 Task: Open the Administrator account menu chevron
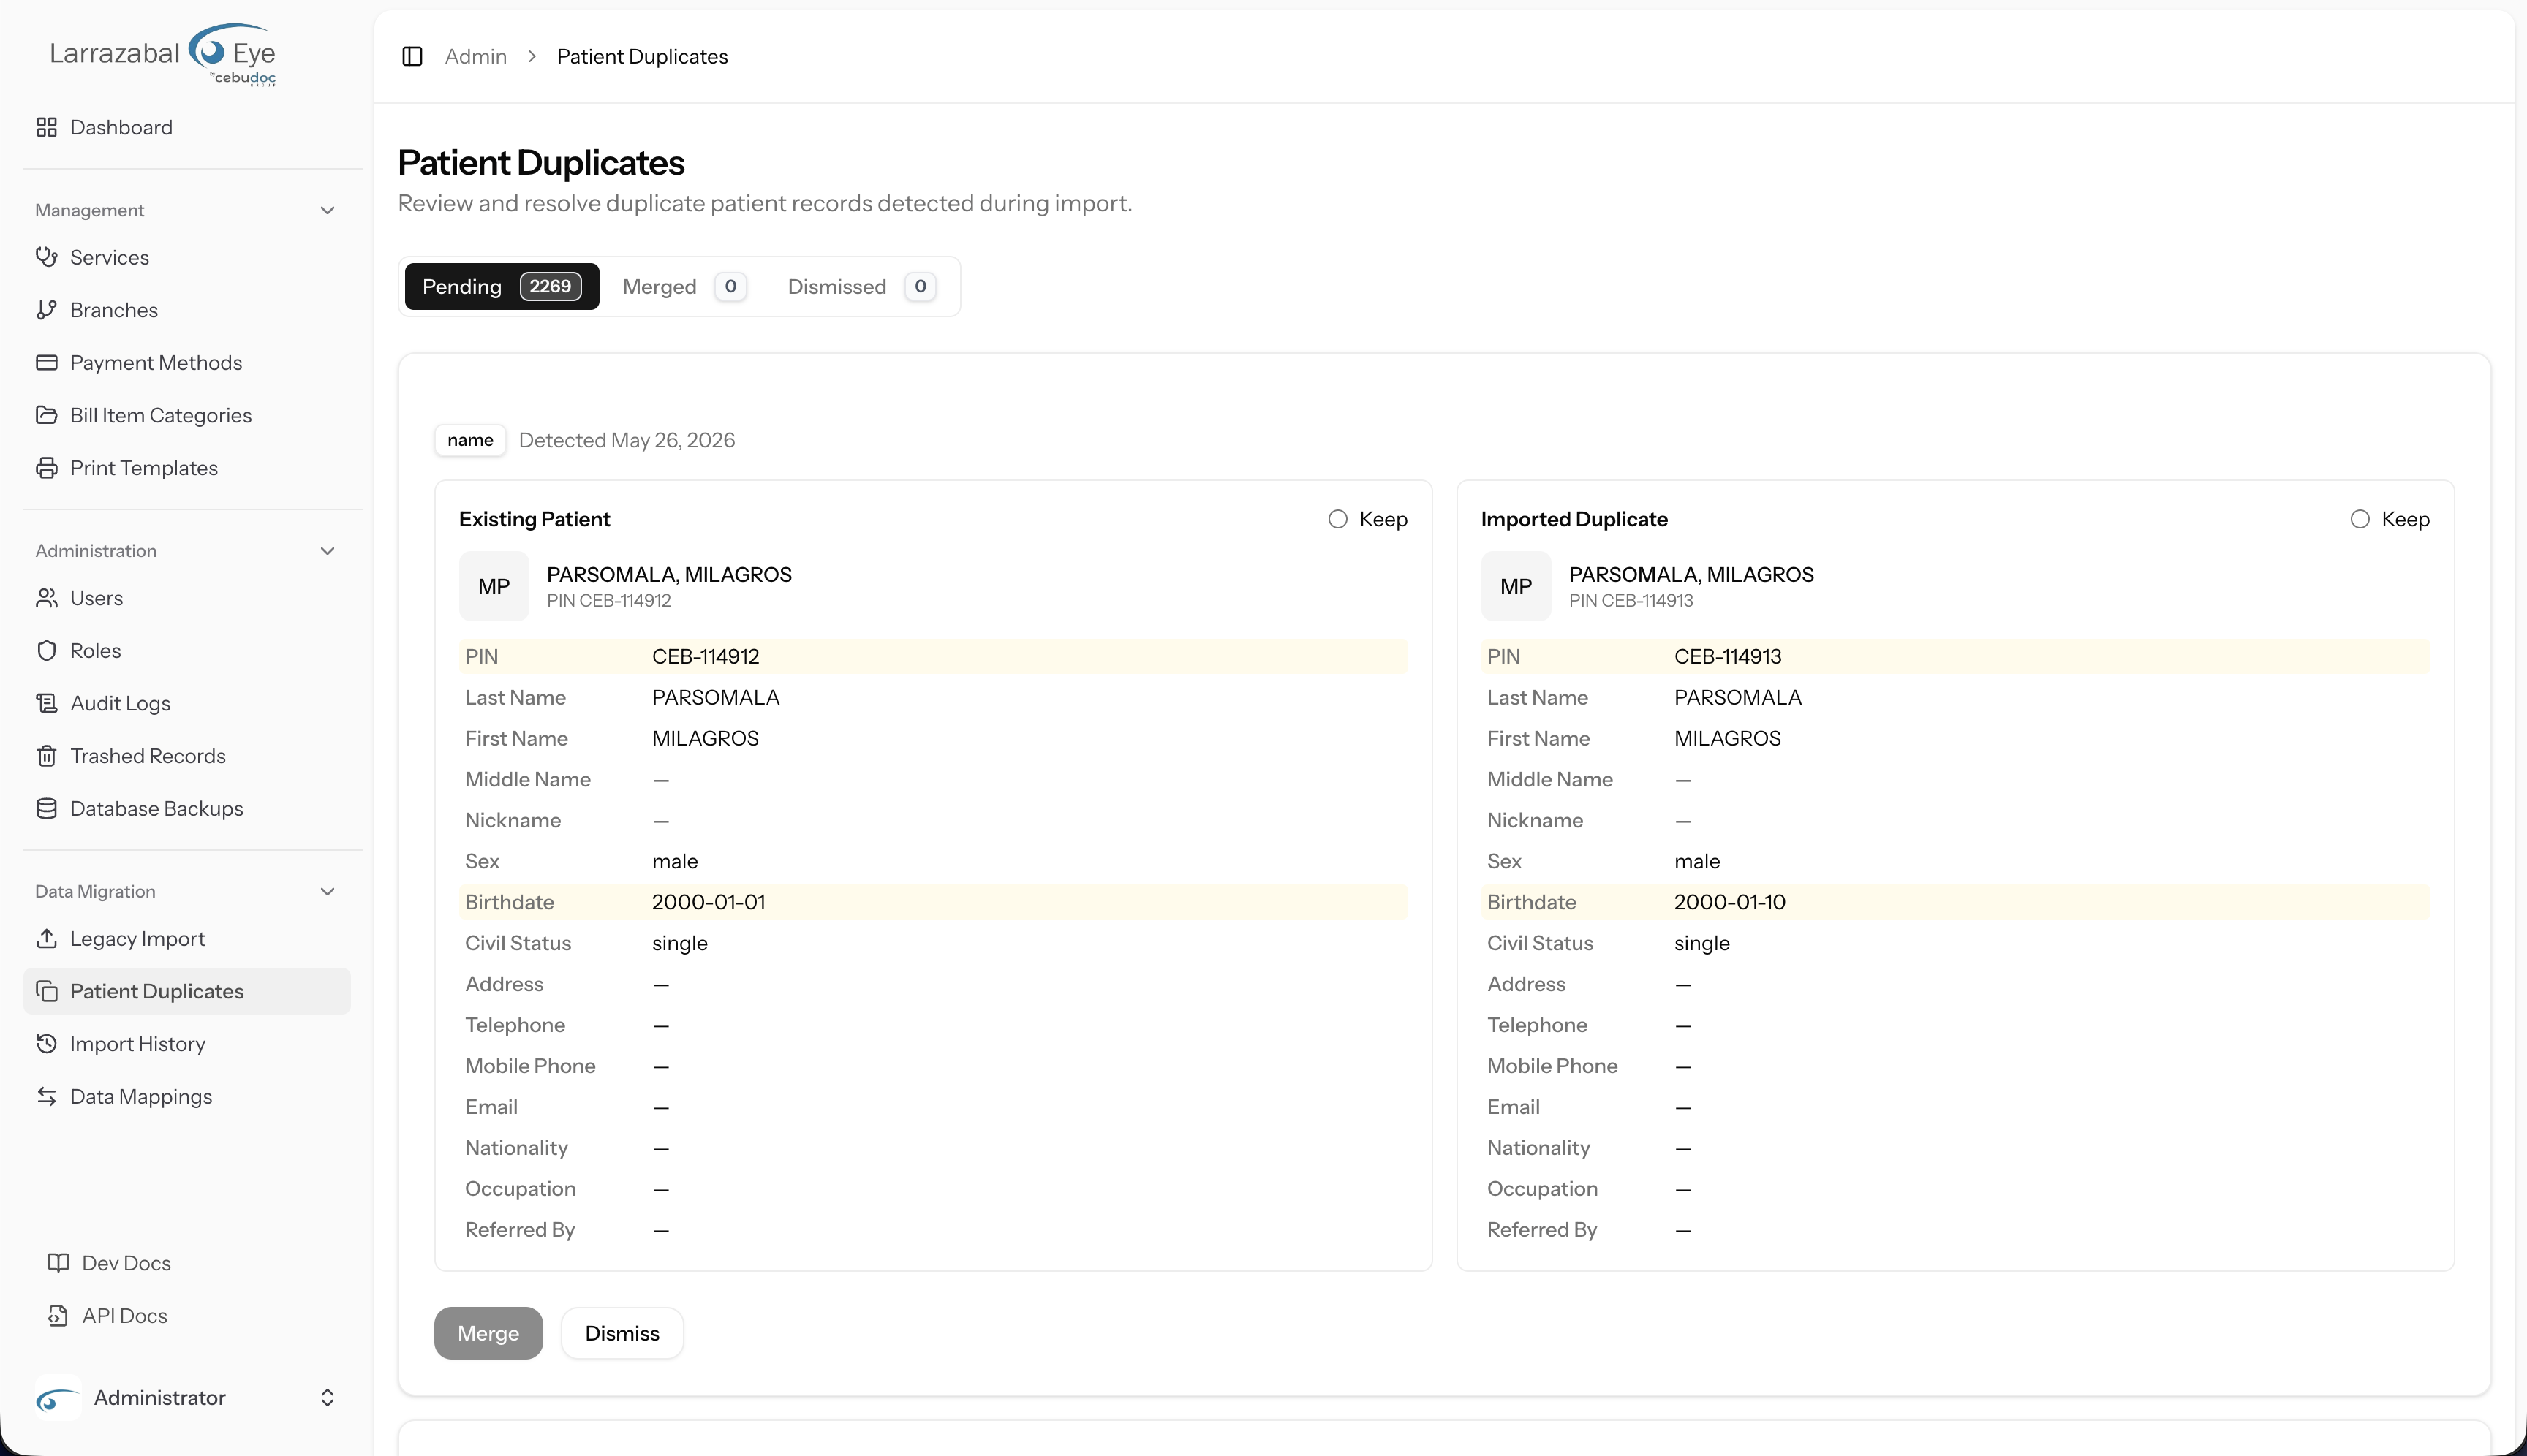click(x=327, y=1398)
